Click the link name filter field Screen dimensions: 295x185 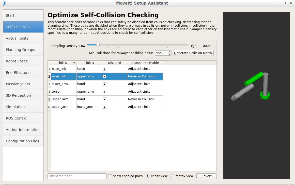[x=77, y=176]
